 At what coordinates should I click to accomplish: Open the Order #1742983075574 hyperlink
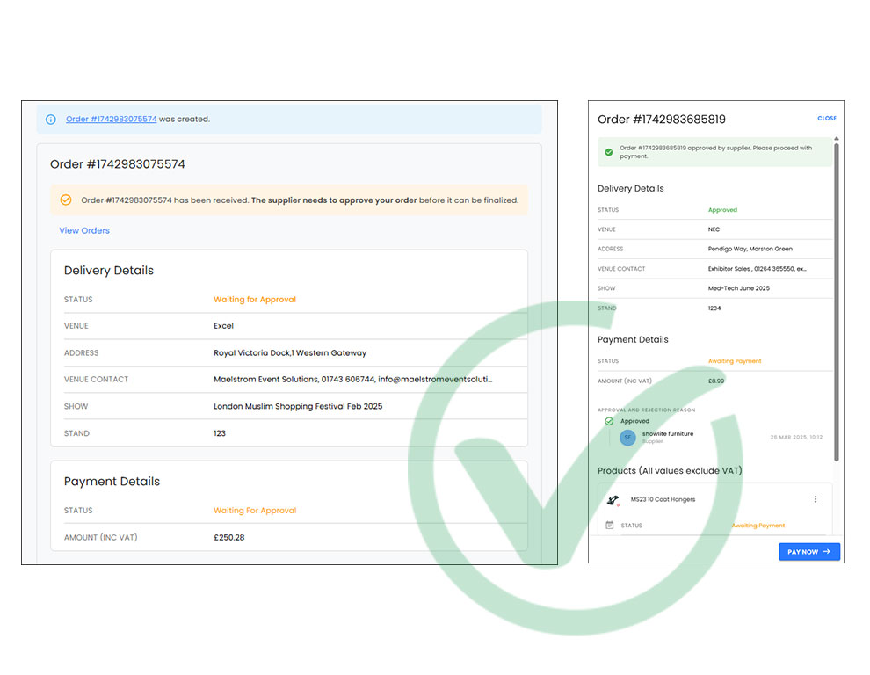111,120
